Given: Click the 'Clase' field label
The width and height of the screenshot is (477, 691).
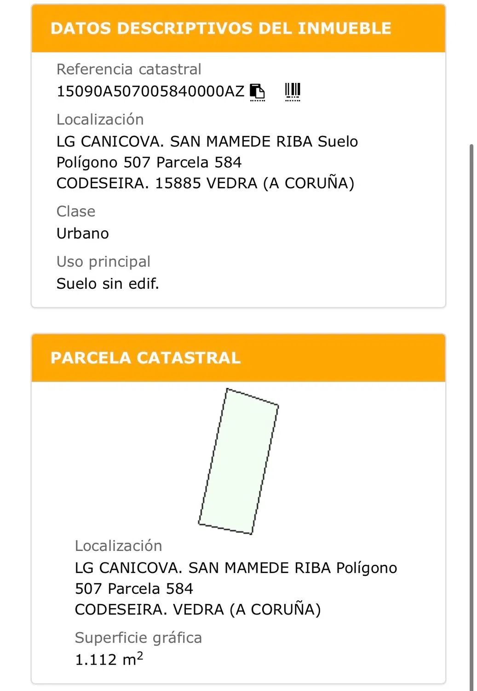Looking at the screenshot, I should coord(76,211).
